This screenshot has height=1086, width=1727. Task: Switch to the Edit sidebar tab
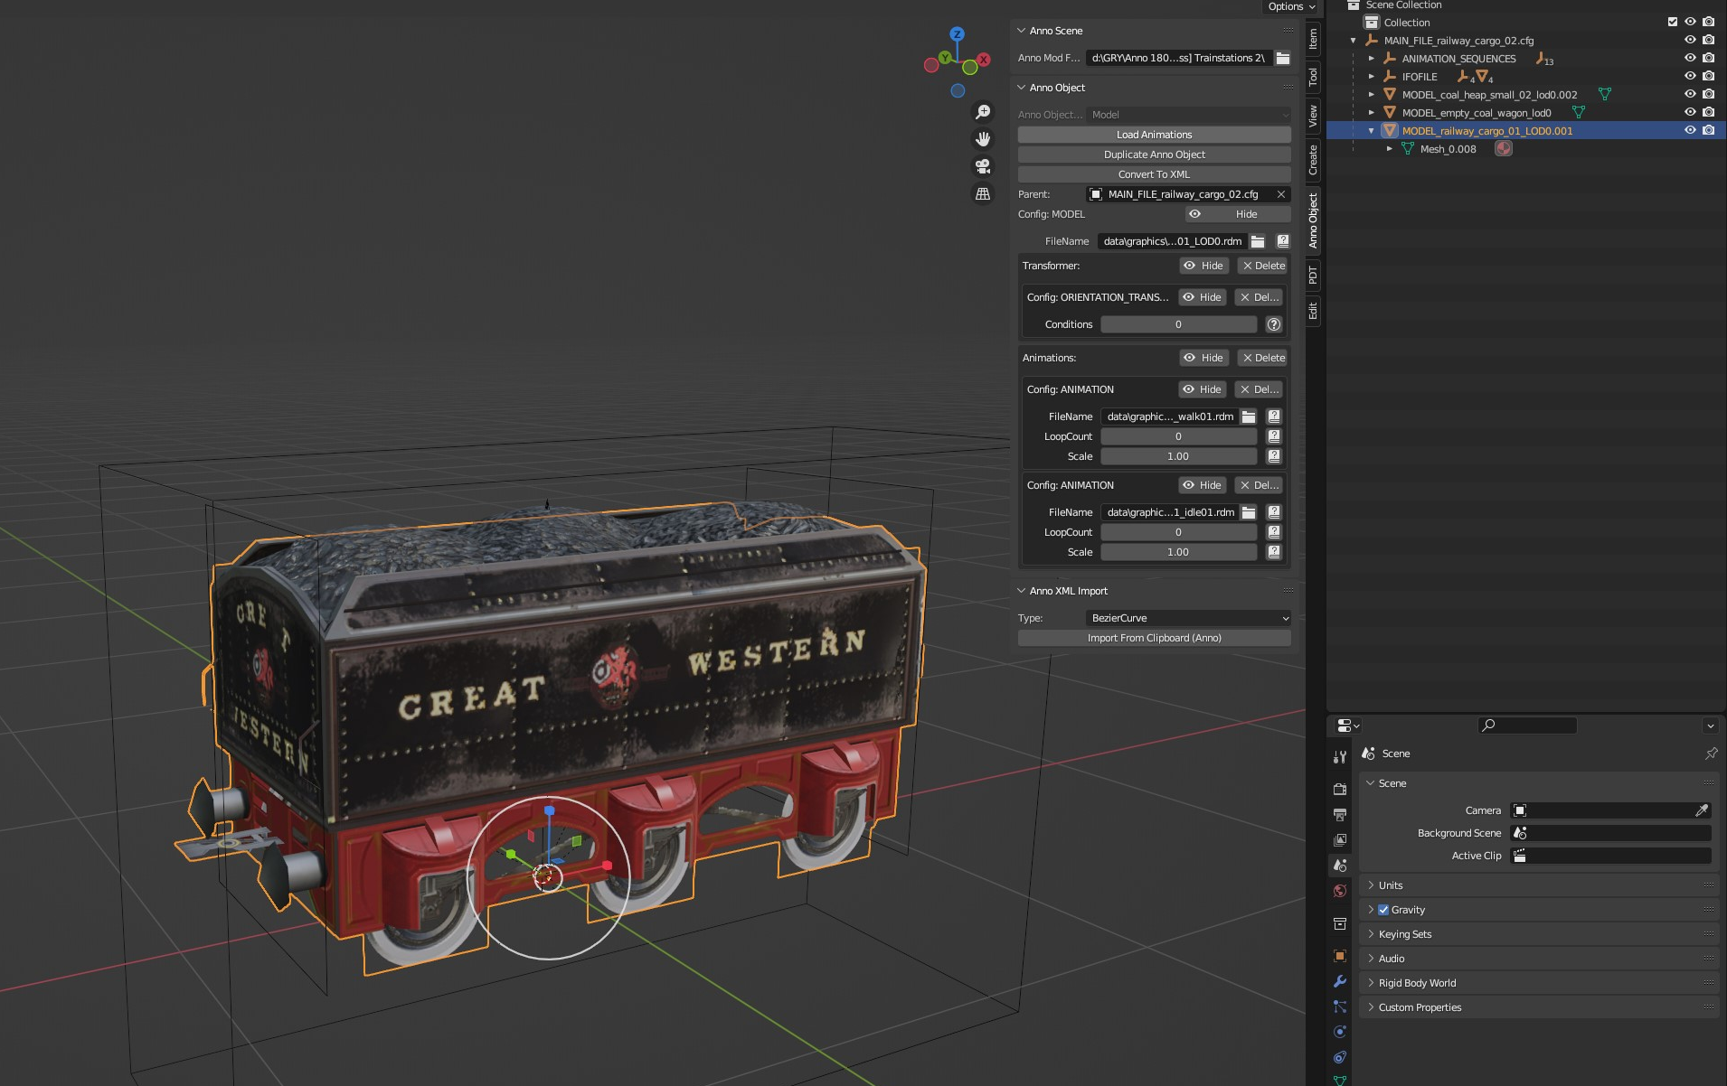pos(1313,312)
